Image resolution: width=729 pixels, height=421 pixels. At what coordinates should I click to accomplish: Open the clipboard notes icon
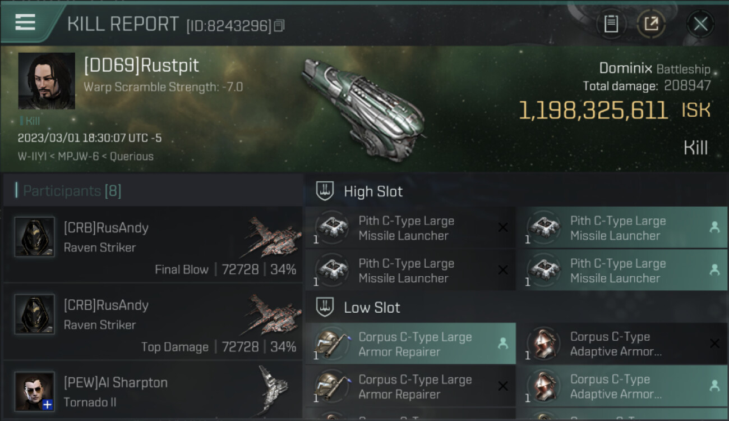pos(611,24)
